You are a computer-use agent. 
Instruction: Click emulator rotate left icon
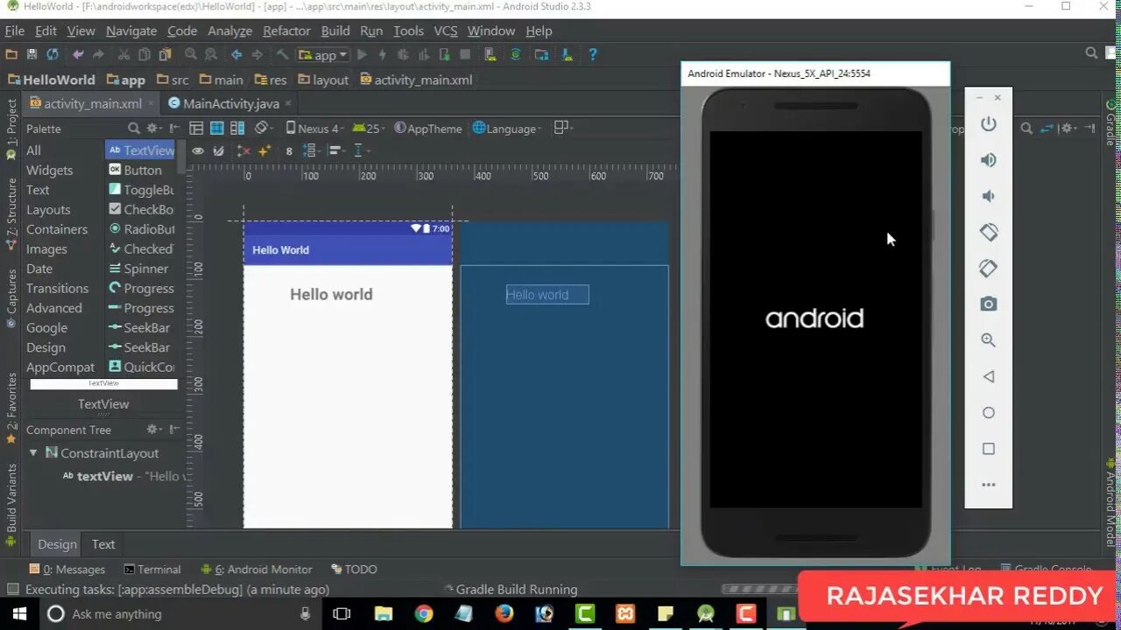tap(989, 232)
